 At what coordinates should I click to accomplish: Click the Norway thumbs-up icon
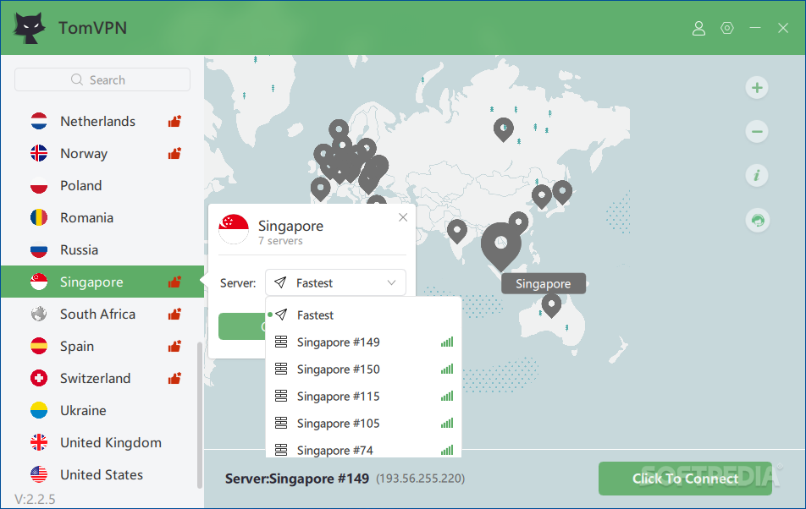174,153
